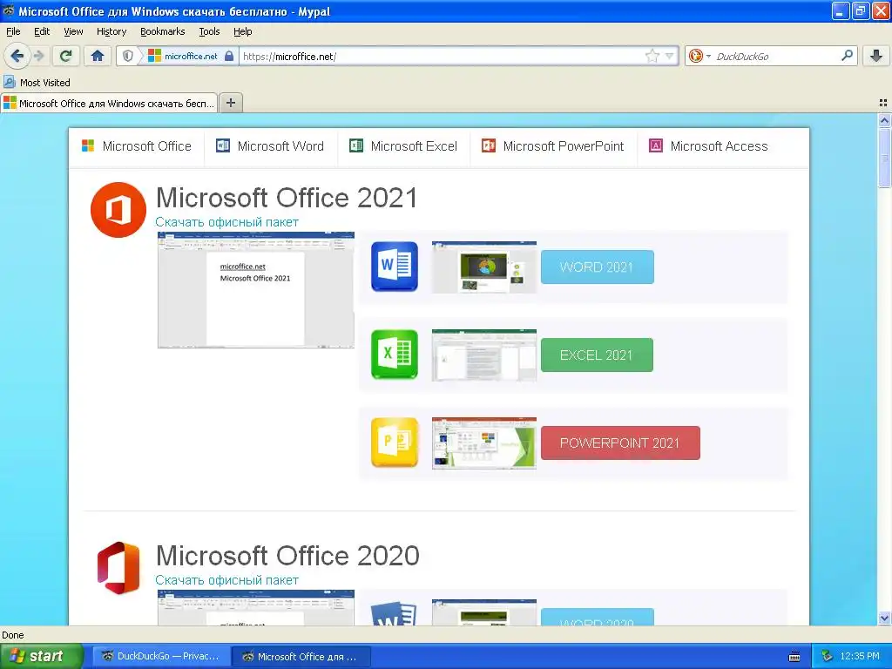
Task: Open the View menu
Action: point(73,31)
